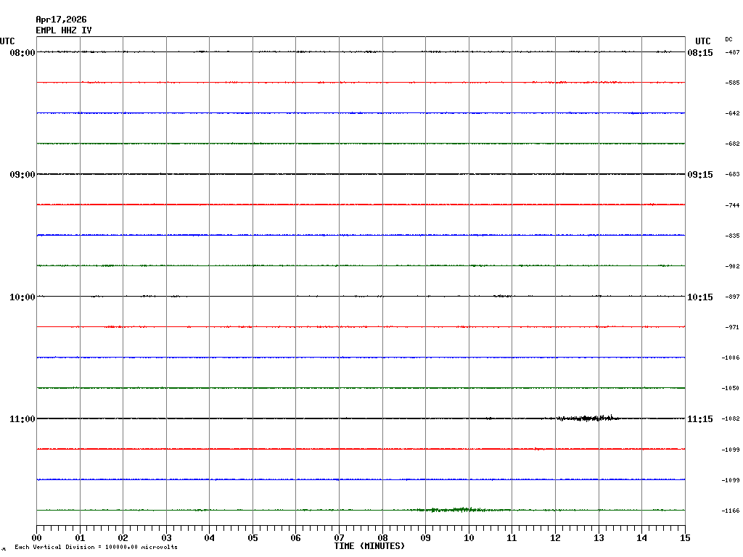Click the 08:00 hour label on left

click(22, 53)
